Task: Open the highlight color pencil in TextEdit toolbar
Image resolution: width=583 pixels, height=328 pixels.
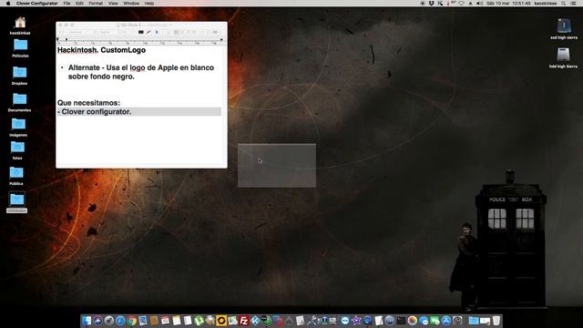Action: 148,33
